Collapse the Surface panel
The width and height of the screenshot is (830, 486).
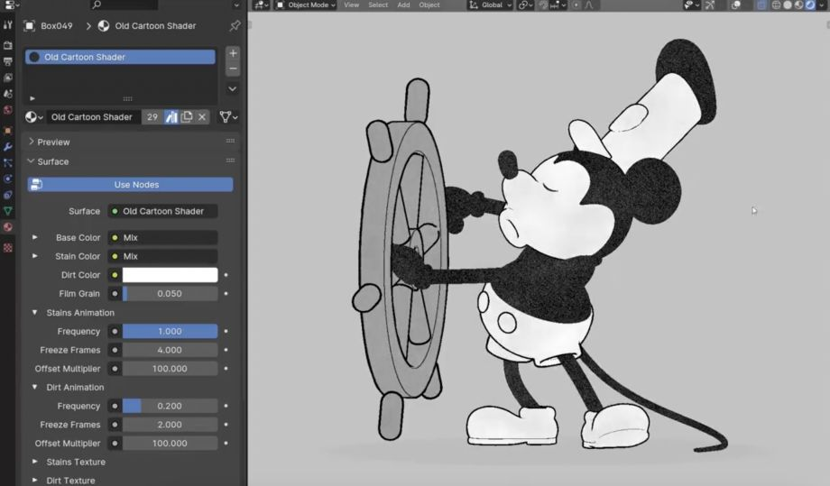[32, 161]
